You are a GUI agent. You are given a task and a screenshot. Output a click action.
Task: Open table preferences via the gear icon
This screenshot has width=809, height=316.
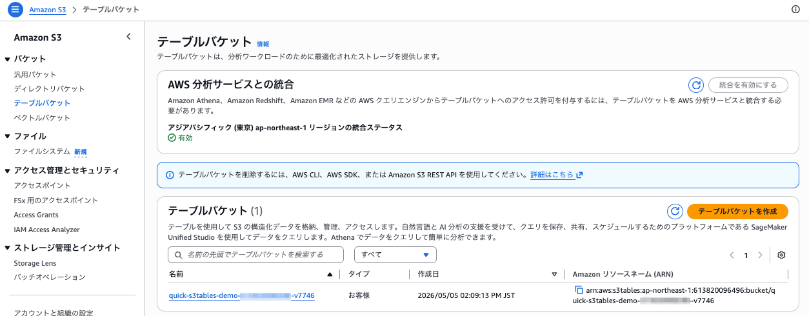point(781,255)
